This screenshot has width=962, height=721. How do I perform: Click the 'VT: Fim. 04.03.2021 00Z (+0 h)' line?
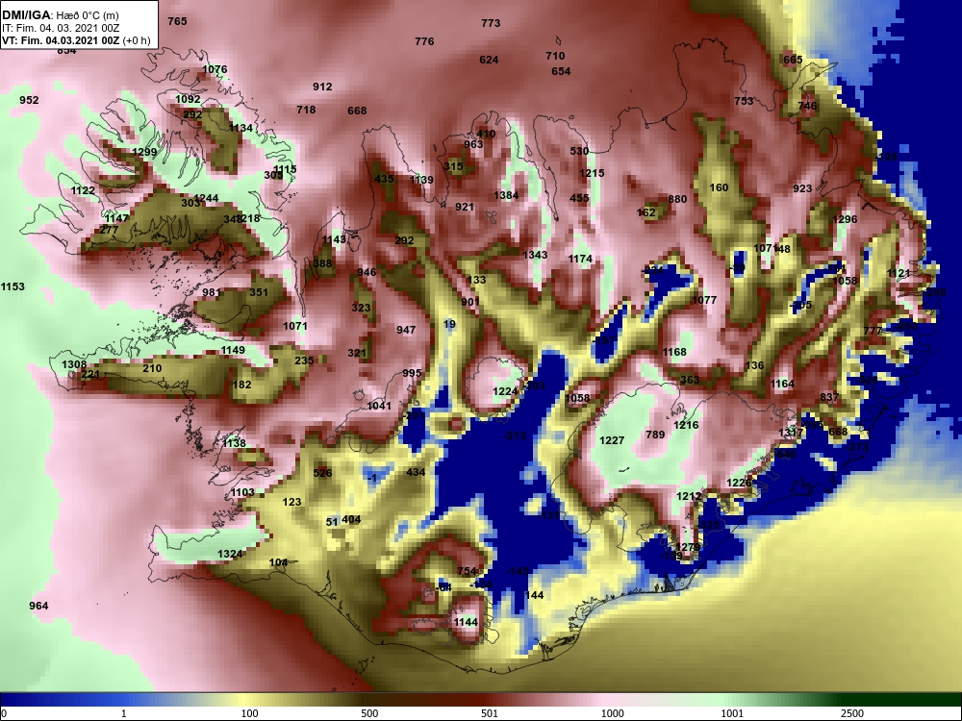point(76,40)
